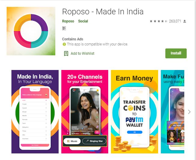The image size is (196, 160).
Task: Open the 20+ Channels screenshot
Action: pyautogui.click(x=85, y=112)
